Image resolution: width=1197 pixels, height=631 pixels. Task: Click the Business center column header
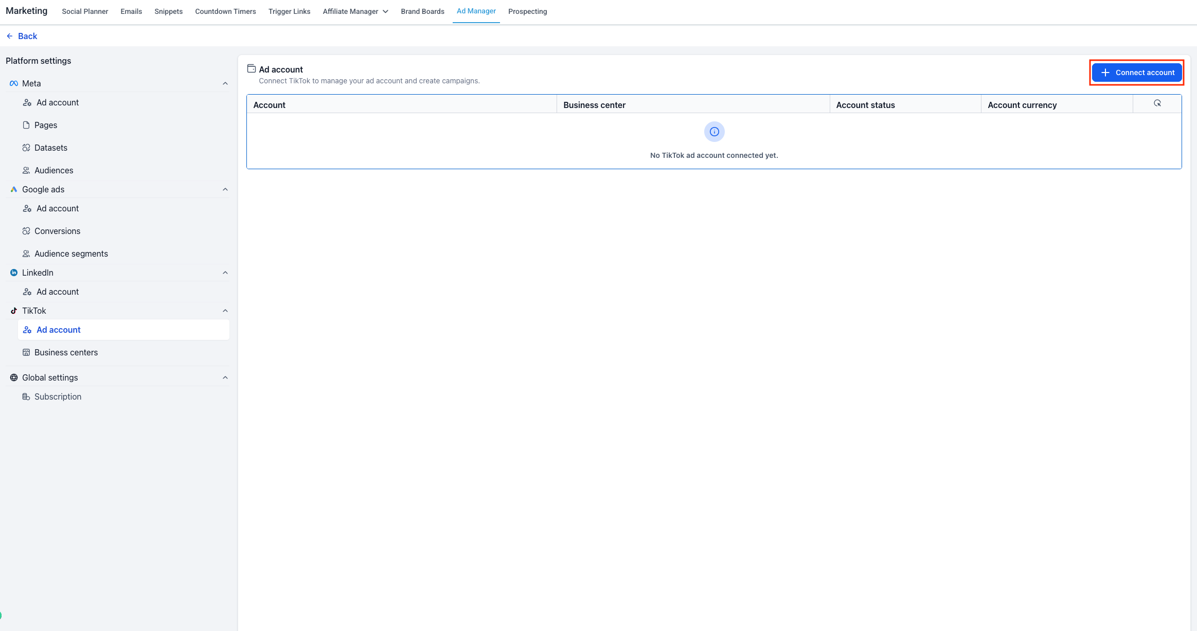click(x=693, y=104)
